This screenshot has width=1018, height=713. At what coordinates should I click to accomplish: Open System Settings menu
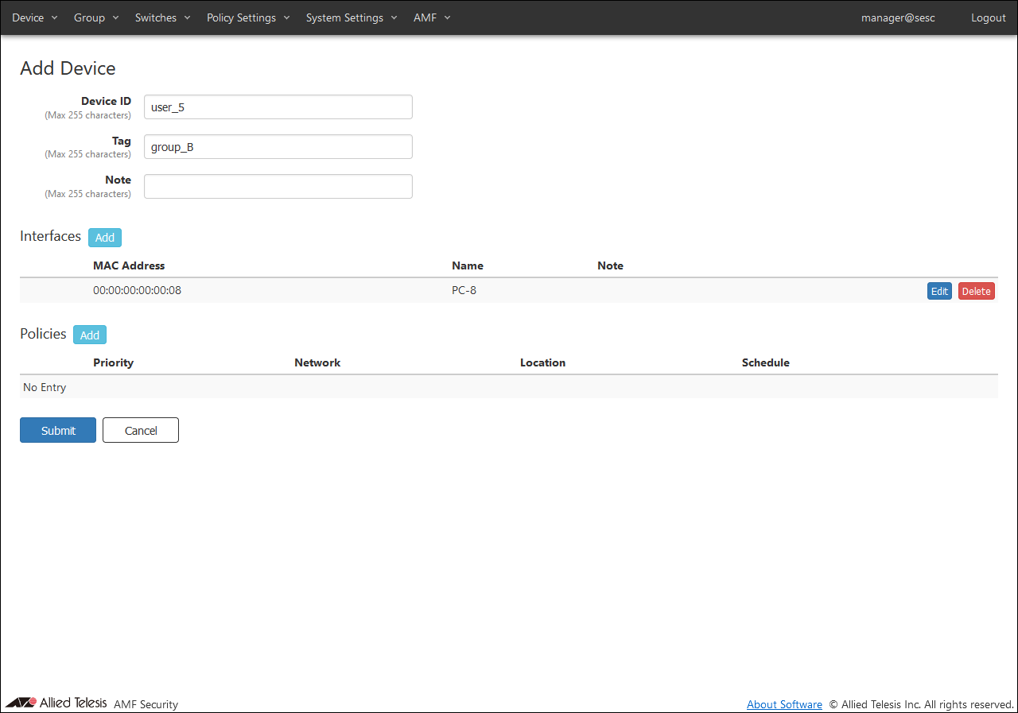[x=351, y=17]
